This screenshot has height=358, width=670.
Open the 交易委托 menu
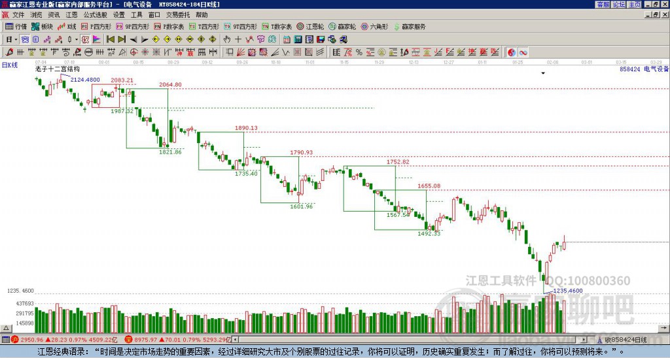pos(178,15)
